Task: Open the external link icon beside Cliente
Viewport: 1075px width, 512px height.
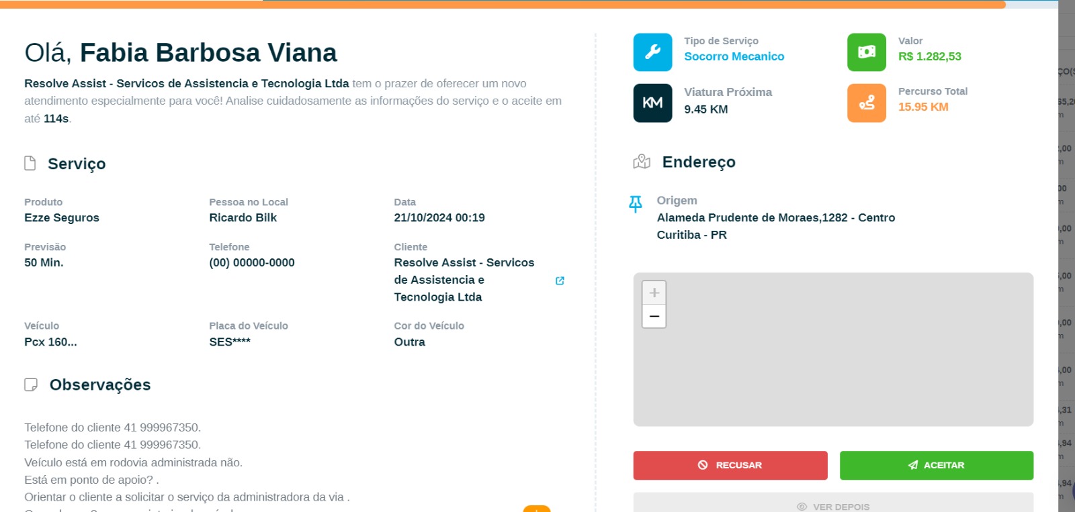Action: (560, 280)
